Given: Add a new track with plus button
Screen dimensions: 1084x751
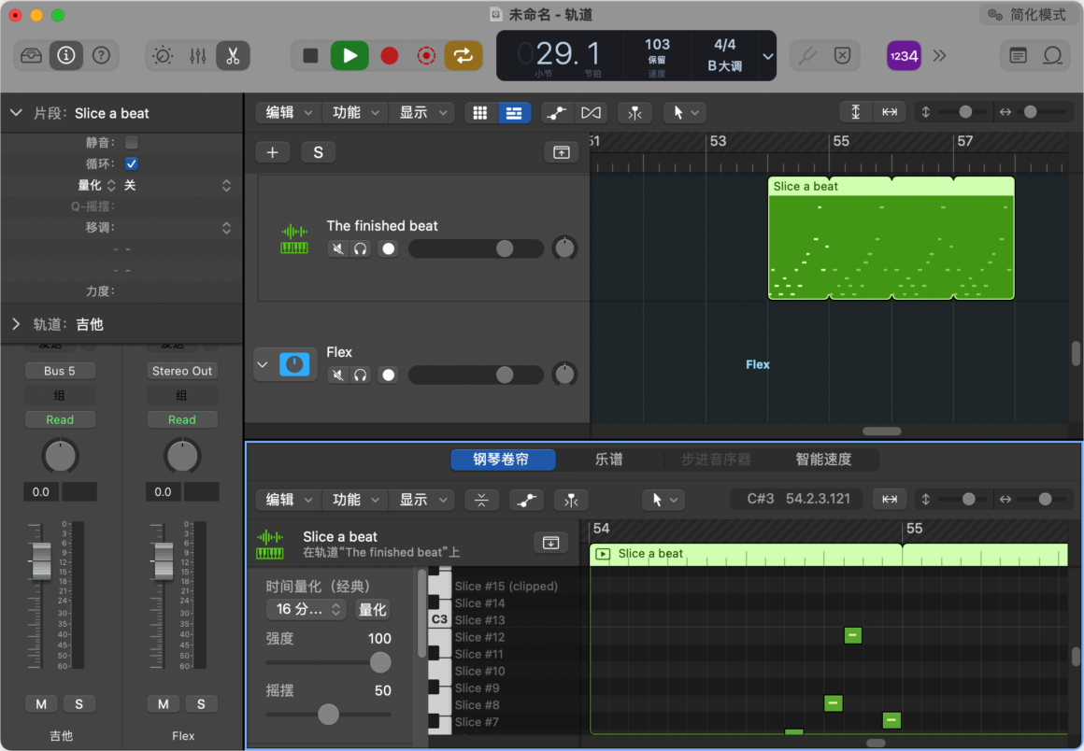Looking at the screenshot, I should (272, 152).
